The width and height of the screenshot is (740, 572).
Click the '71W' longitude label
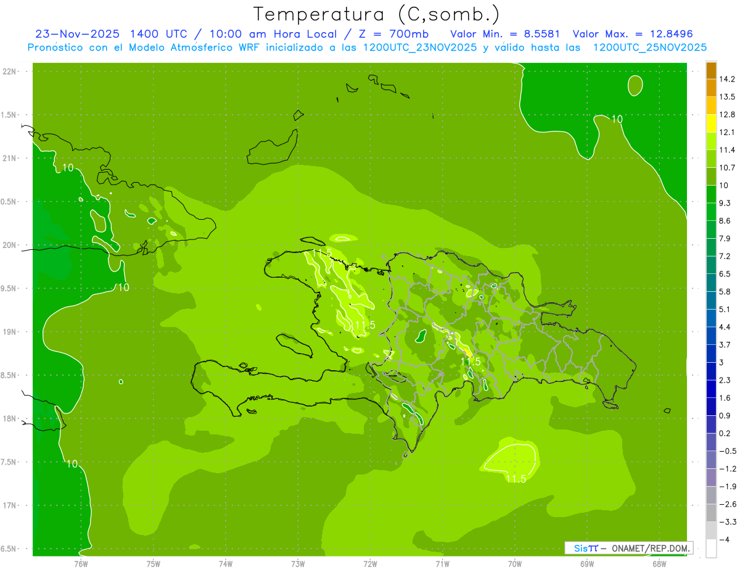point(442,564)
